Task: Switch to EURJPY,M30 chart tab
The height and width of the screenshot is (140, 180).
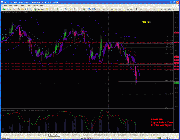Action: pyautogui.click(x=42, y=135)
